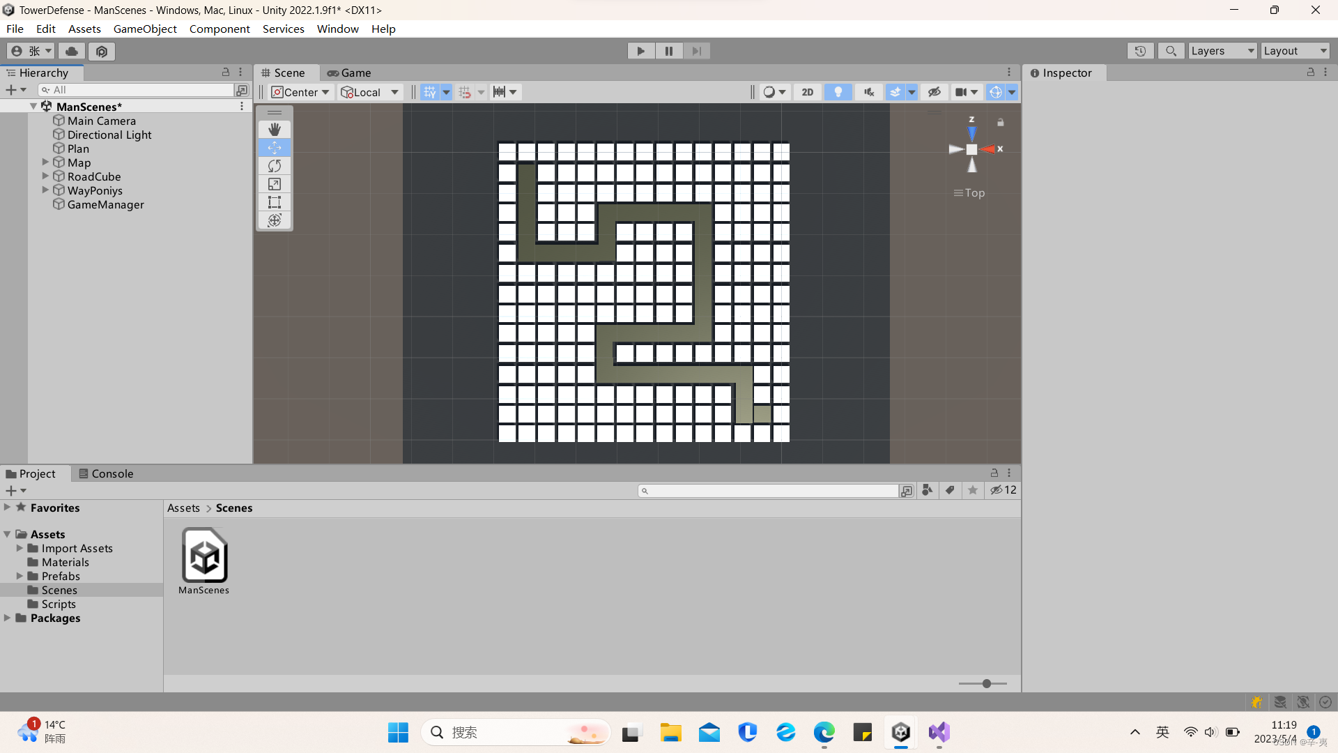Toggle 2D scene view mode

(807, 92)
